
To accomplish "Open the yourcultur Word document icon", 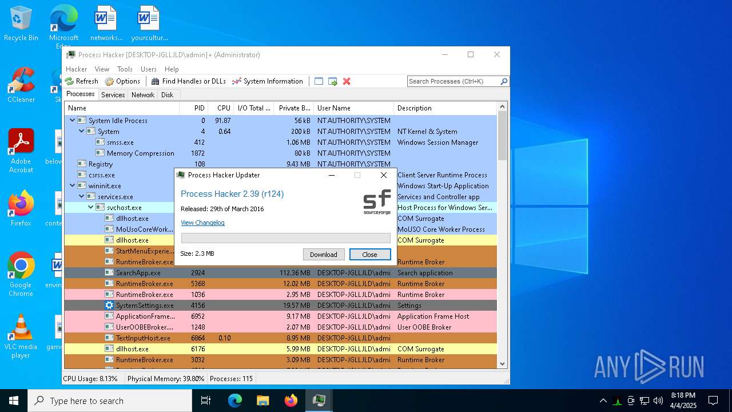I will coord(149,23).
